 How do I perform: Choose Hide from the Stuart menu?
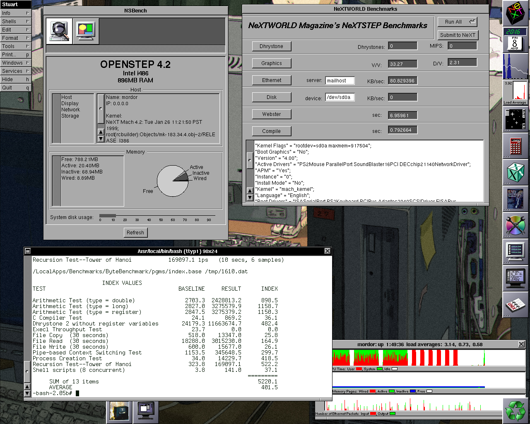(x=16, y=79)
